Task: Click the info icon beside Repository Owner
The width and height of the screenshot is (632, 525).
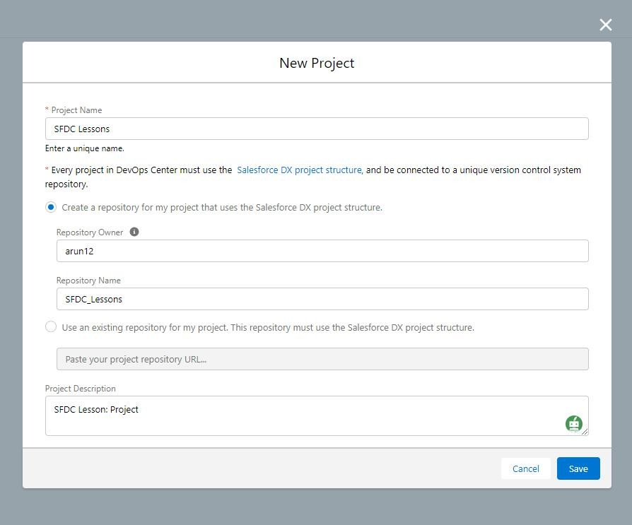Action: [x=134, y=232]
